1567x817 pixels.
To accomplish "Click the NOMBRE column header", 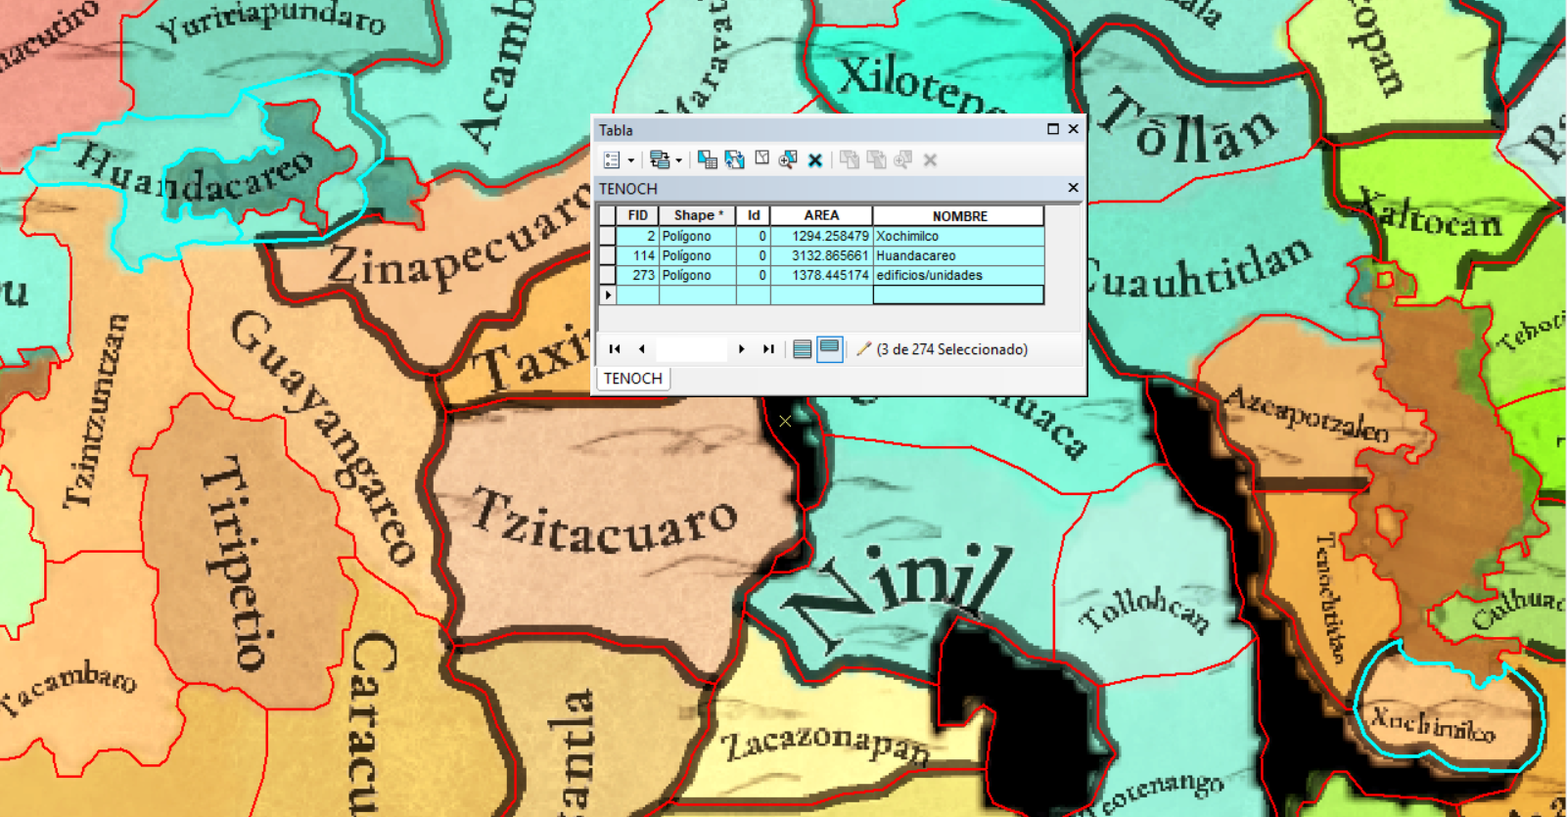I will pyautogui.click(x=958, y=215).
